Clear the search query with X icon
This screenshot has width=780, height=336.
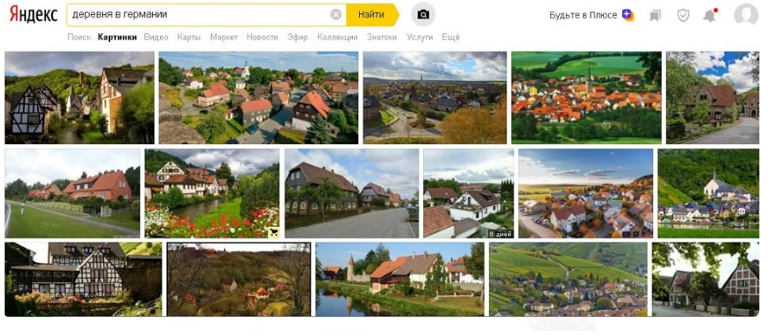pyautogui.click(x=336, y=14)
